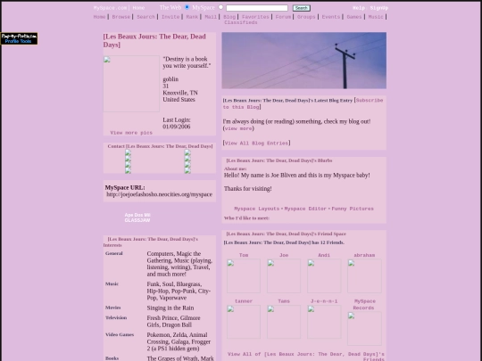Click the Knoxville, TN location text
The image size is (482, 361).
pyautogui.click(x=180, y=93)
